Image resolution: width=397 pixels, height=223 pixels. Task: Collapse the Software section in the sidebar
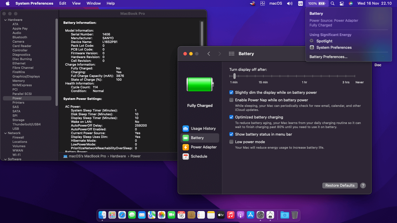tap(5, 159)
